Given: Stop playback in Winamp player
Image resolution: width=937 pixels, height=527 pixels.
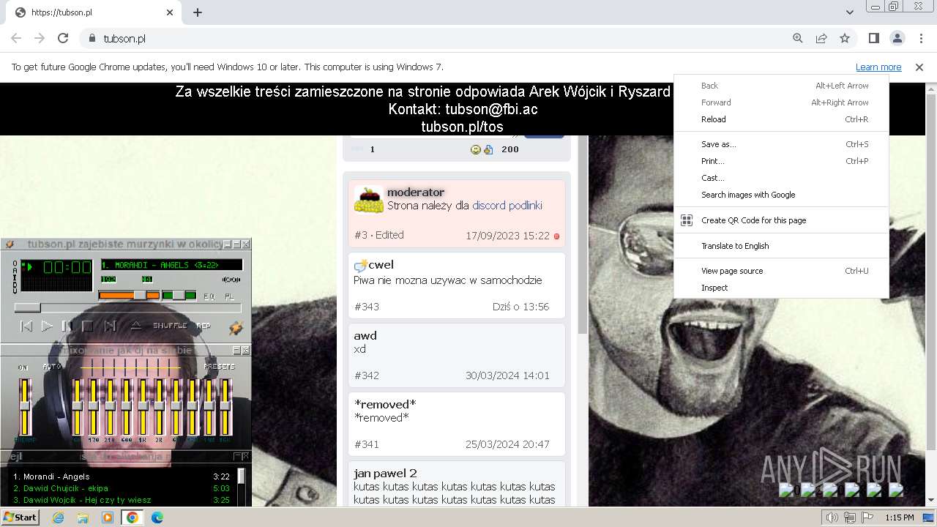Looking at the screenshot, I should pyautogui.click(x=88, y=326).
